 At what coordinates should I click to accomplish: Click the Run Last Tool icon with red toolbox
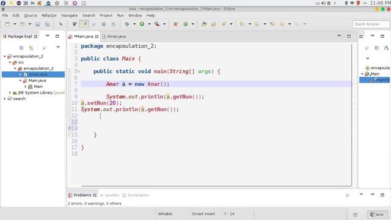point(157,24)
